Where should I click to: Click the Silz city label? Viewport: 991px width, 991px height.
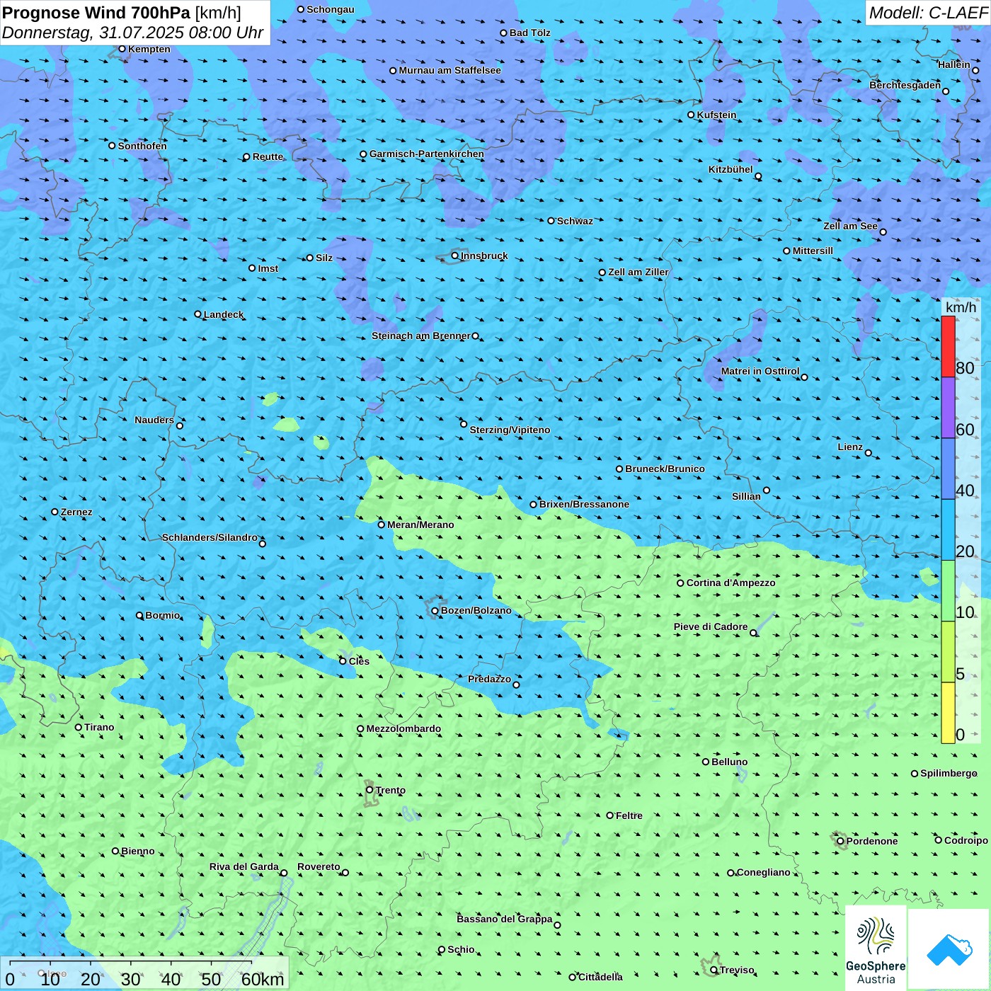pyautogui.click(x=324, y=258)
